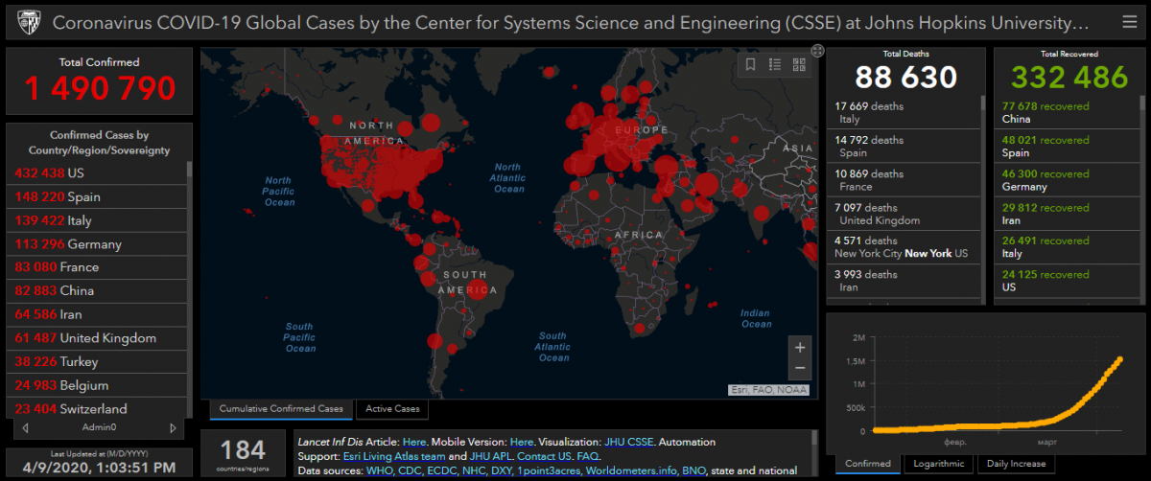Click France 10 869 deaths entry

pos(904,179)
